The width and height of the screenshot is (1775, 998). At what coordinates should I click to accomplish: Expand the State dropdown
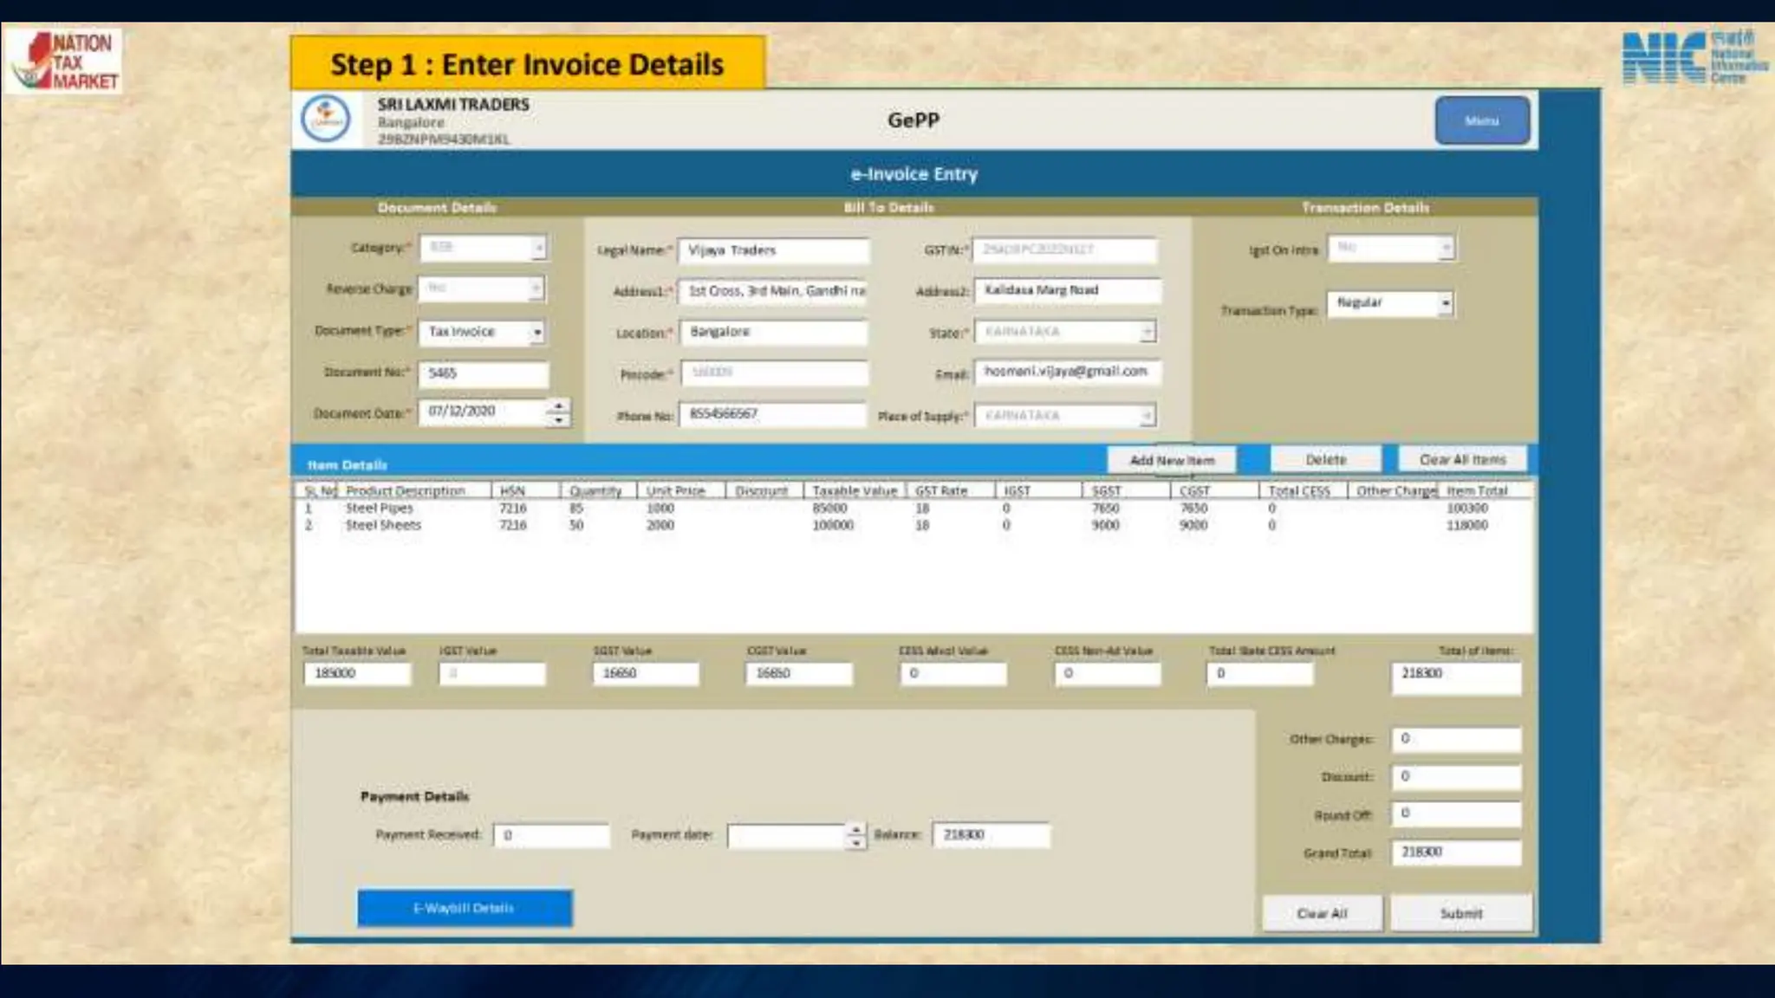pyautogui.click(x=1147, y=332)
